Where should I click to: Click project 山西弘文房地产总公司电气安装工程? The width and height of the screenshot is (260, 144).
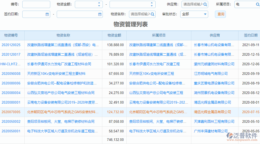[156, 93]
